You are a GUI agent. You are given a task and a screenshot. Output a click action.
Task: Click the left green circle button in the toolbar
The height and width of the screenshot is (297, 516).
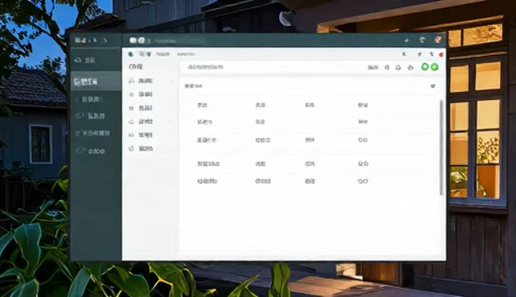[425, 67]
